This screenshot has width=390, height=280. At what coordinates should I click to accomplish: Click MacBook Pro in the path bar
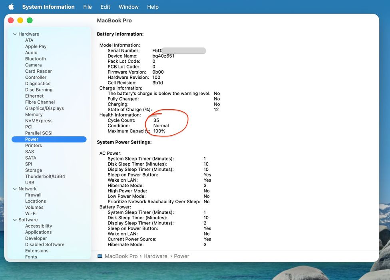[x=121, y=256]
